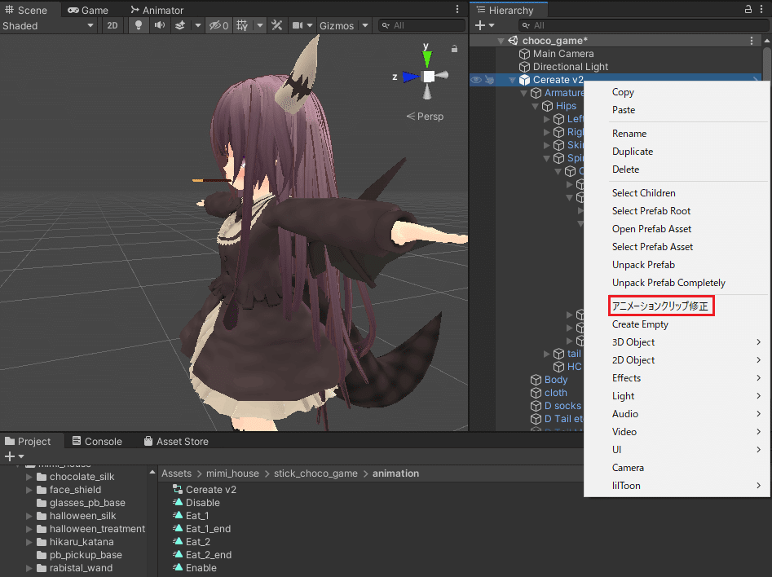Open the Scene view three-dot options menu
Image resolution: width=772 pixels, height=577 pixels.
(x=457, y=9)
